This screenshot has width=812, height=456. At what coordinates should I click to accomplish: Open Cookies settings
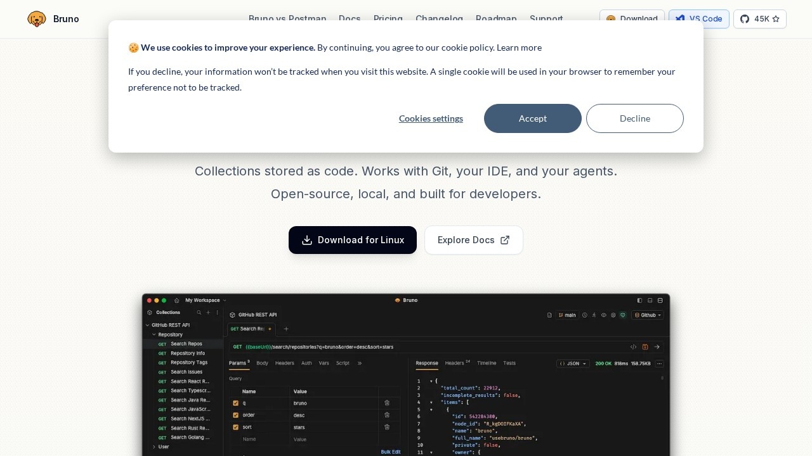[431, 118]
